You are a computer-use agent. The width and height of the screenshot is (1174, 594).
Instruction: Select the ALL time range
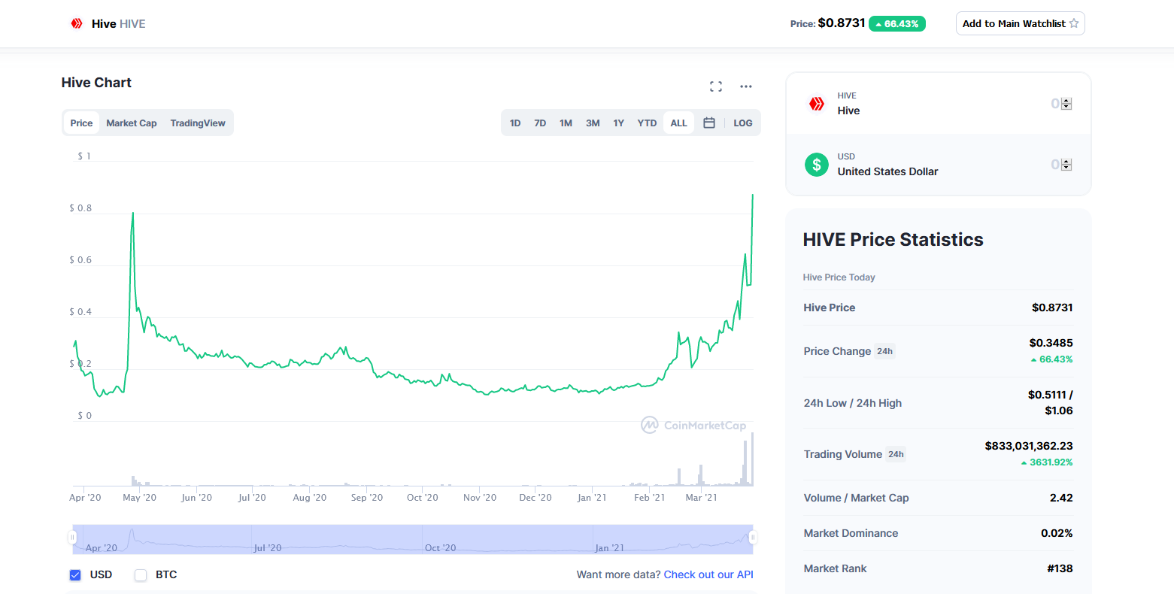point(678,123)
